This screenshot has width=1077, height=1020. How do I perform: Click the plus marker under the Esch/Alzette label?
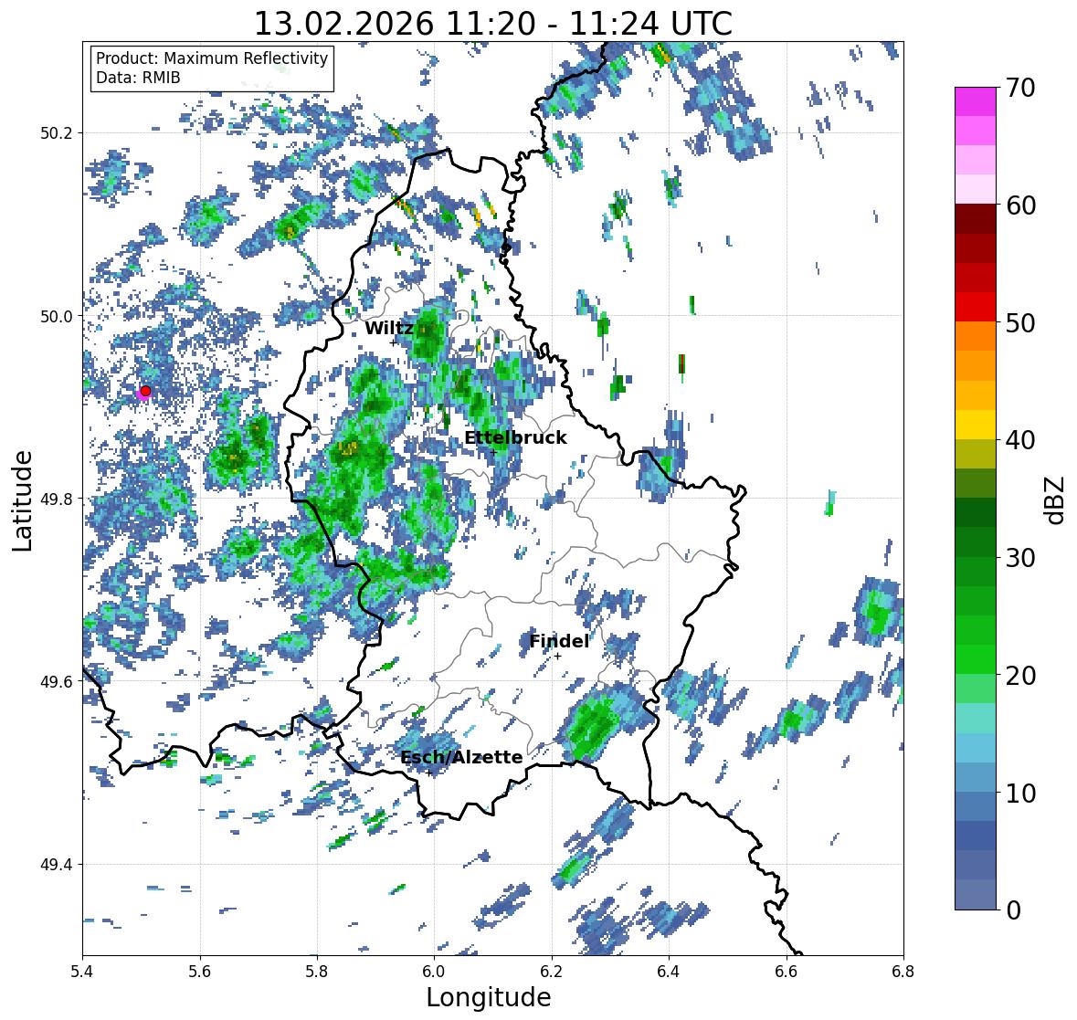(x=429, y=773)
